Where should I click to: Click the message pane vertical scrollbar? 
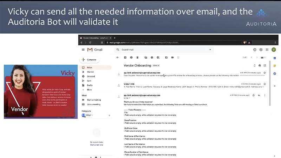tap(270, 83)
